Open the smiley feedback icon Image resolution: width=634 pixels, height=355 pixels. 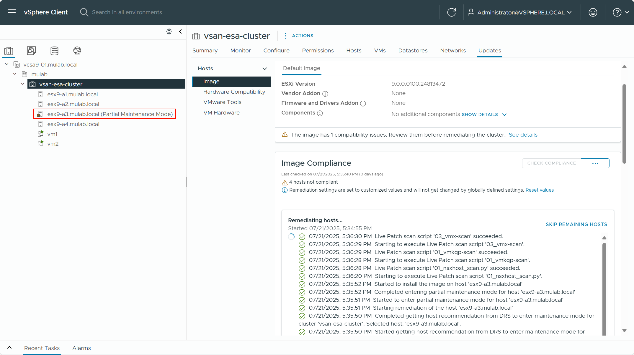pos(593,12)
